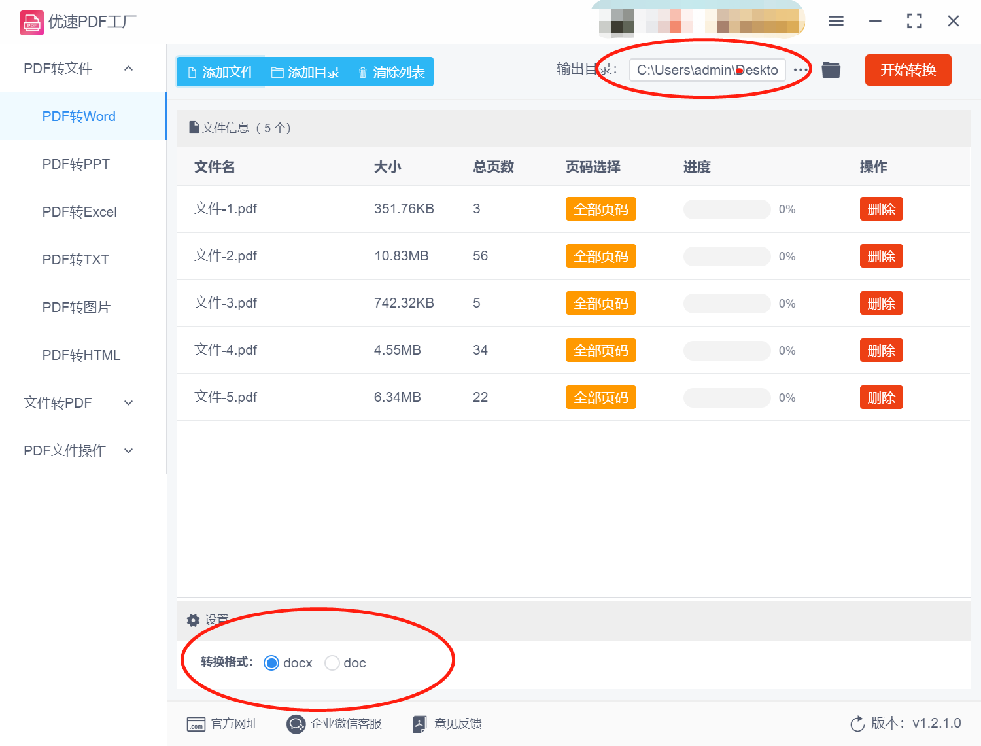Select PDF转Word in sidebar
The height and width of the screenshot is (746, 981).
82,116
